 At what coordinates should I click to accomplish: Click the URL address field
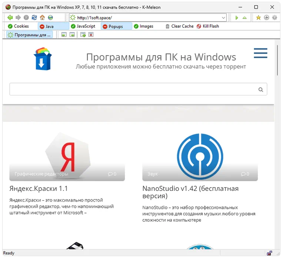tap(148, 18)
